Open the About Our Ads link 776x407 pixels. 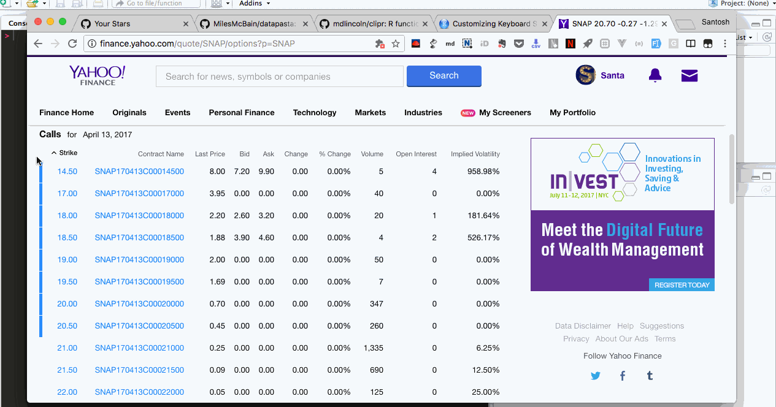point(621,339)
